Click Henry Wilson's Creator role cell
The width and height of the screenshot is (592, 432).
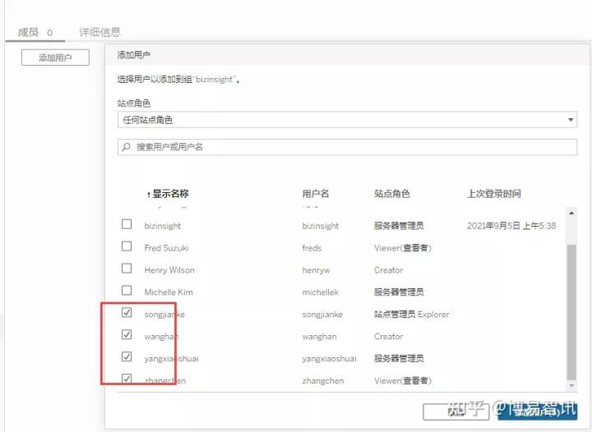[388, 270]
